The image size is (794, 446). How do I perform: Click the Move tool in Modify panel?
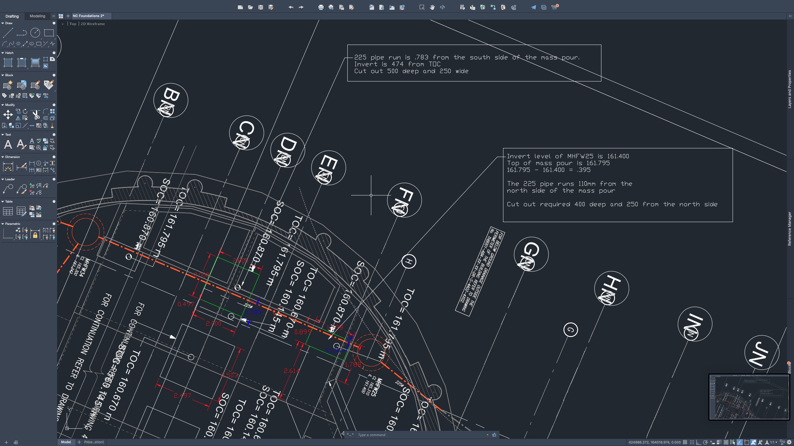[x=8, y=115]
